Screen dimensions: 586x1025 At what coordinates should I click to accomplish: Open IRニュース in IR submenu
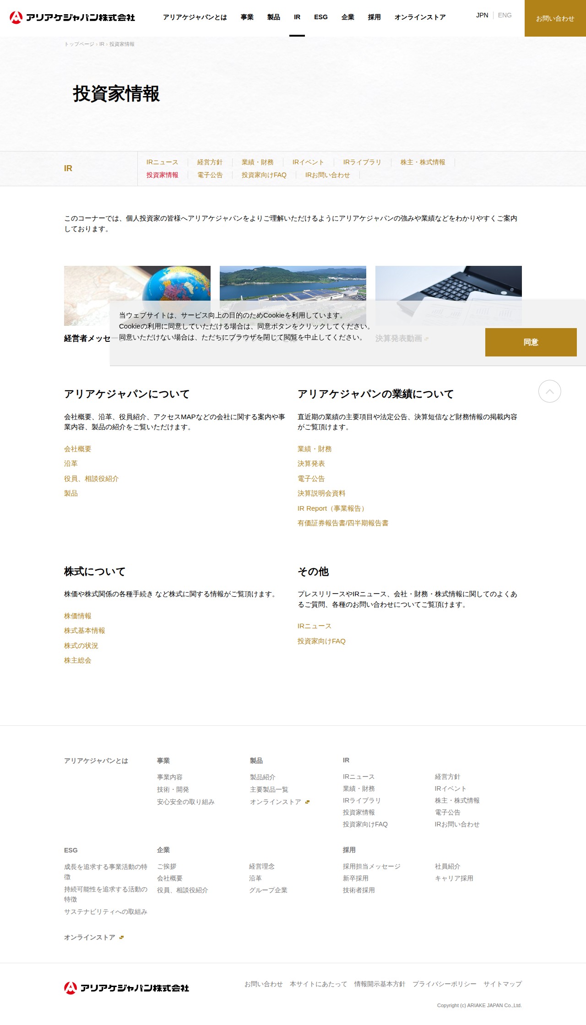(x=163, y=162)
